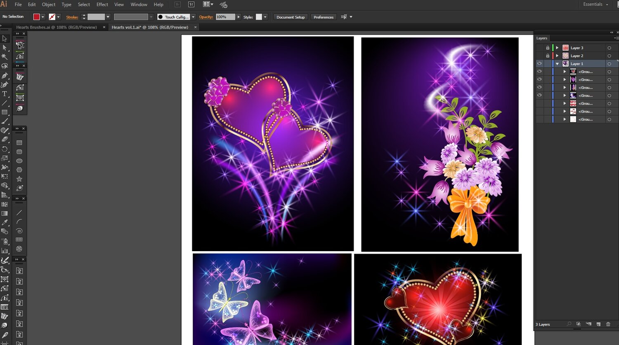Click Delete Selection trash icon in Layers panel
Screen dimensions: 619x345
[608, 324]
